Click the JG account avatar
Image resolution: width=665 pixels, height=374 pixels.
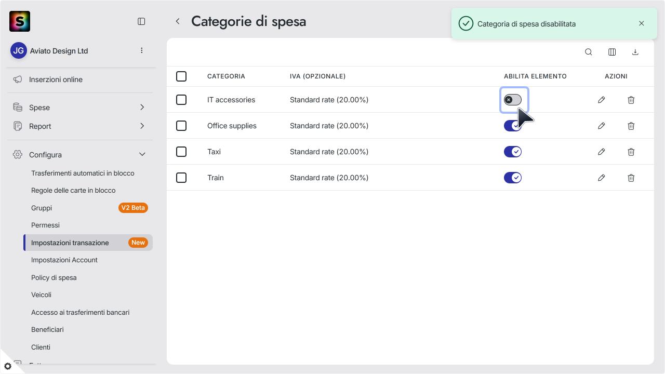tap(19, 50)
